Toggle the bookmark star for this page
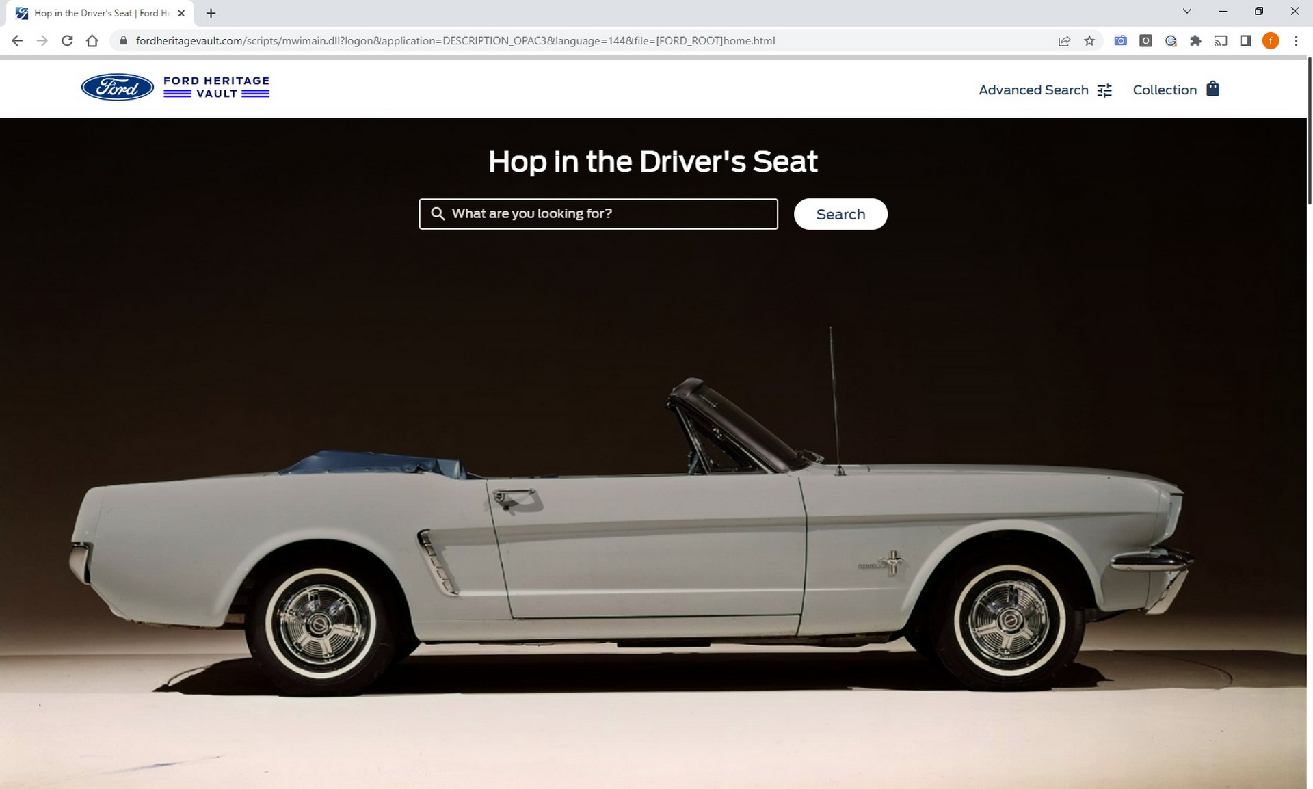Viewport: 1313px width, 789px height. (x=1089, y=40)
